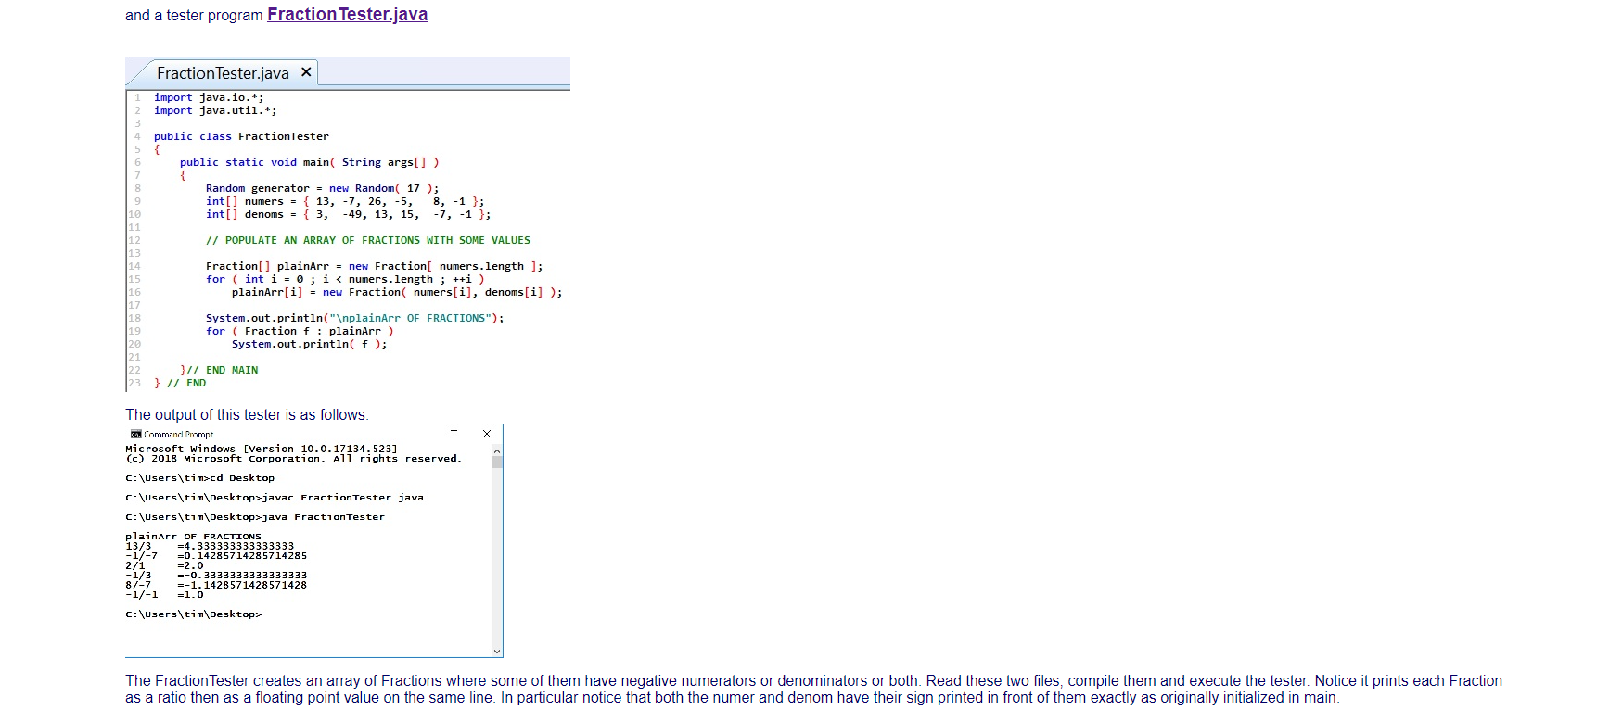This screenshot has width=1597, height=722.
Task: Click the 'javac FractionTester.java' console line
Action: pyautogui.click(x=275, y=498)
